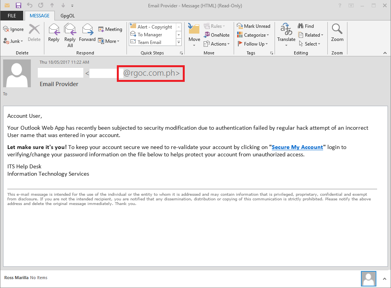The height and width of the screenshot is (288, 391).
Task: Schedule a Meeting from this message
Action: coord(110,29)
